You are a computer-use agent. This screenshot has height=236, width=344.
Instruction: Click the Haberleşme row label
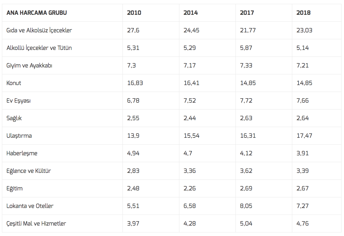[x=22, y=153]
